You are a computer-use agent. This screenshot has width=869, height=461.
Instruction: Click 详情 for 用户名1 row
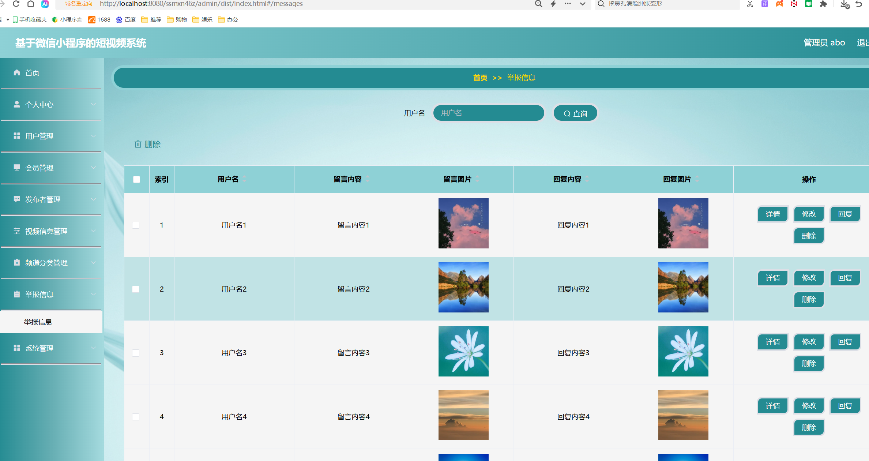[x=773, y=214]
